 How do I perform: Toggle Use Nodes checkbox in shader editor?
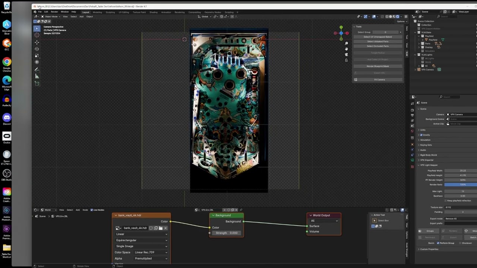click(92, 210)
